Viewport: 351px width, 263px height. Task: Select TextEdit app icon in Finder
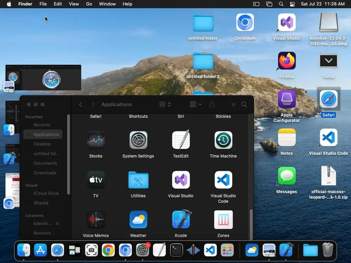tap(181, 140)
